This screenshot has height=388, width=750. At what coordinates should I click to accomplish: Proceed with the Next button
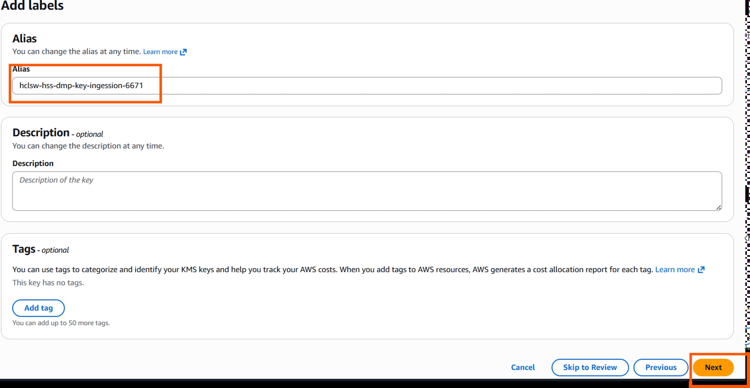pos(713,367)
